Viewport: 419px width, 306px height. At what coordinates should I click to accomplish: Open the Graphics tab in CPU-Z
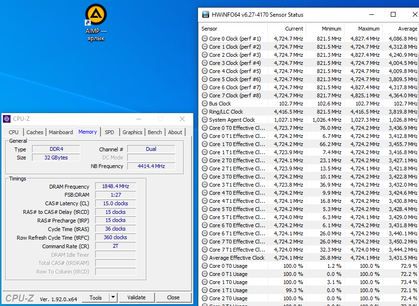(132, 132)
